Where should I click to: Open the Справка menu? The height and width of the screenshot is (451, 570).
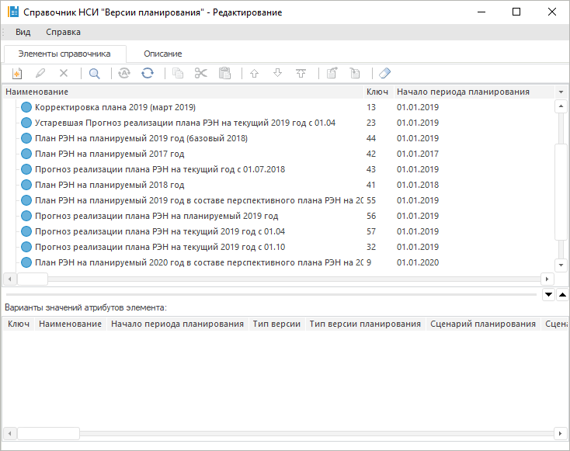63,32
